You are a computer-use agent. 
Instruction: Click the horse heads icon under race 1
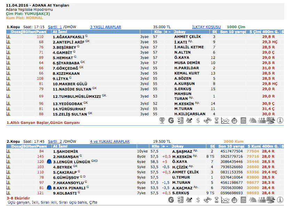click(x=253, y=120)
